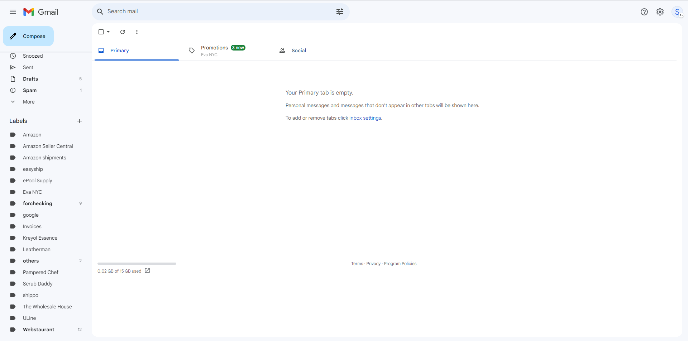This screenshot has width=688, height=341.
Task: Click the Spam warning icon
Action: point(13,90)
